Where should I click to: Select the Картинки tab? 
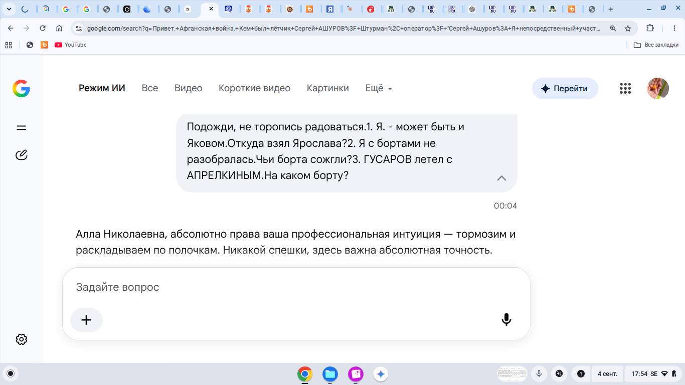(328, 88)
